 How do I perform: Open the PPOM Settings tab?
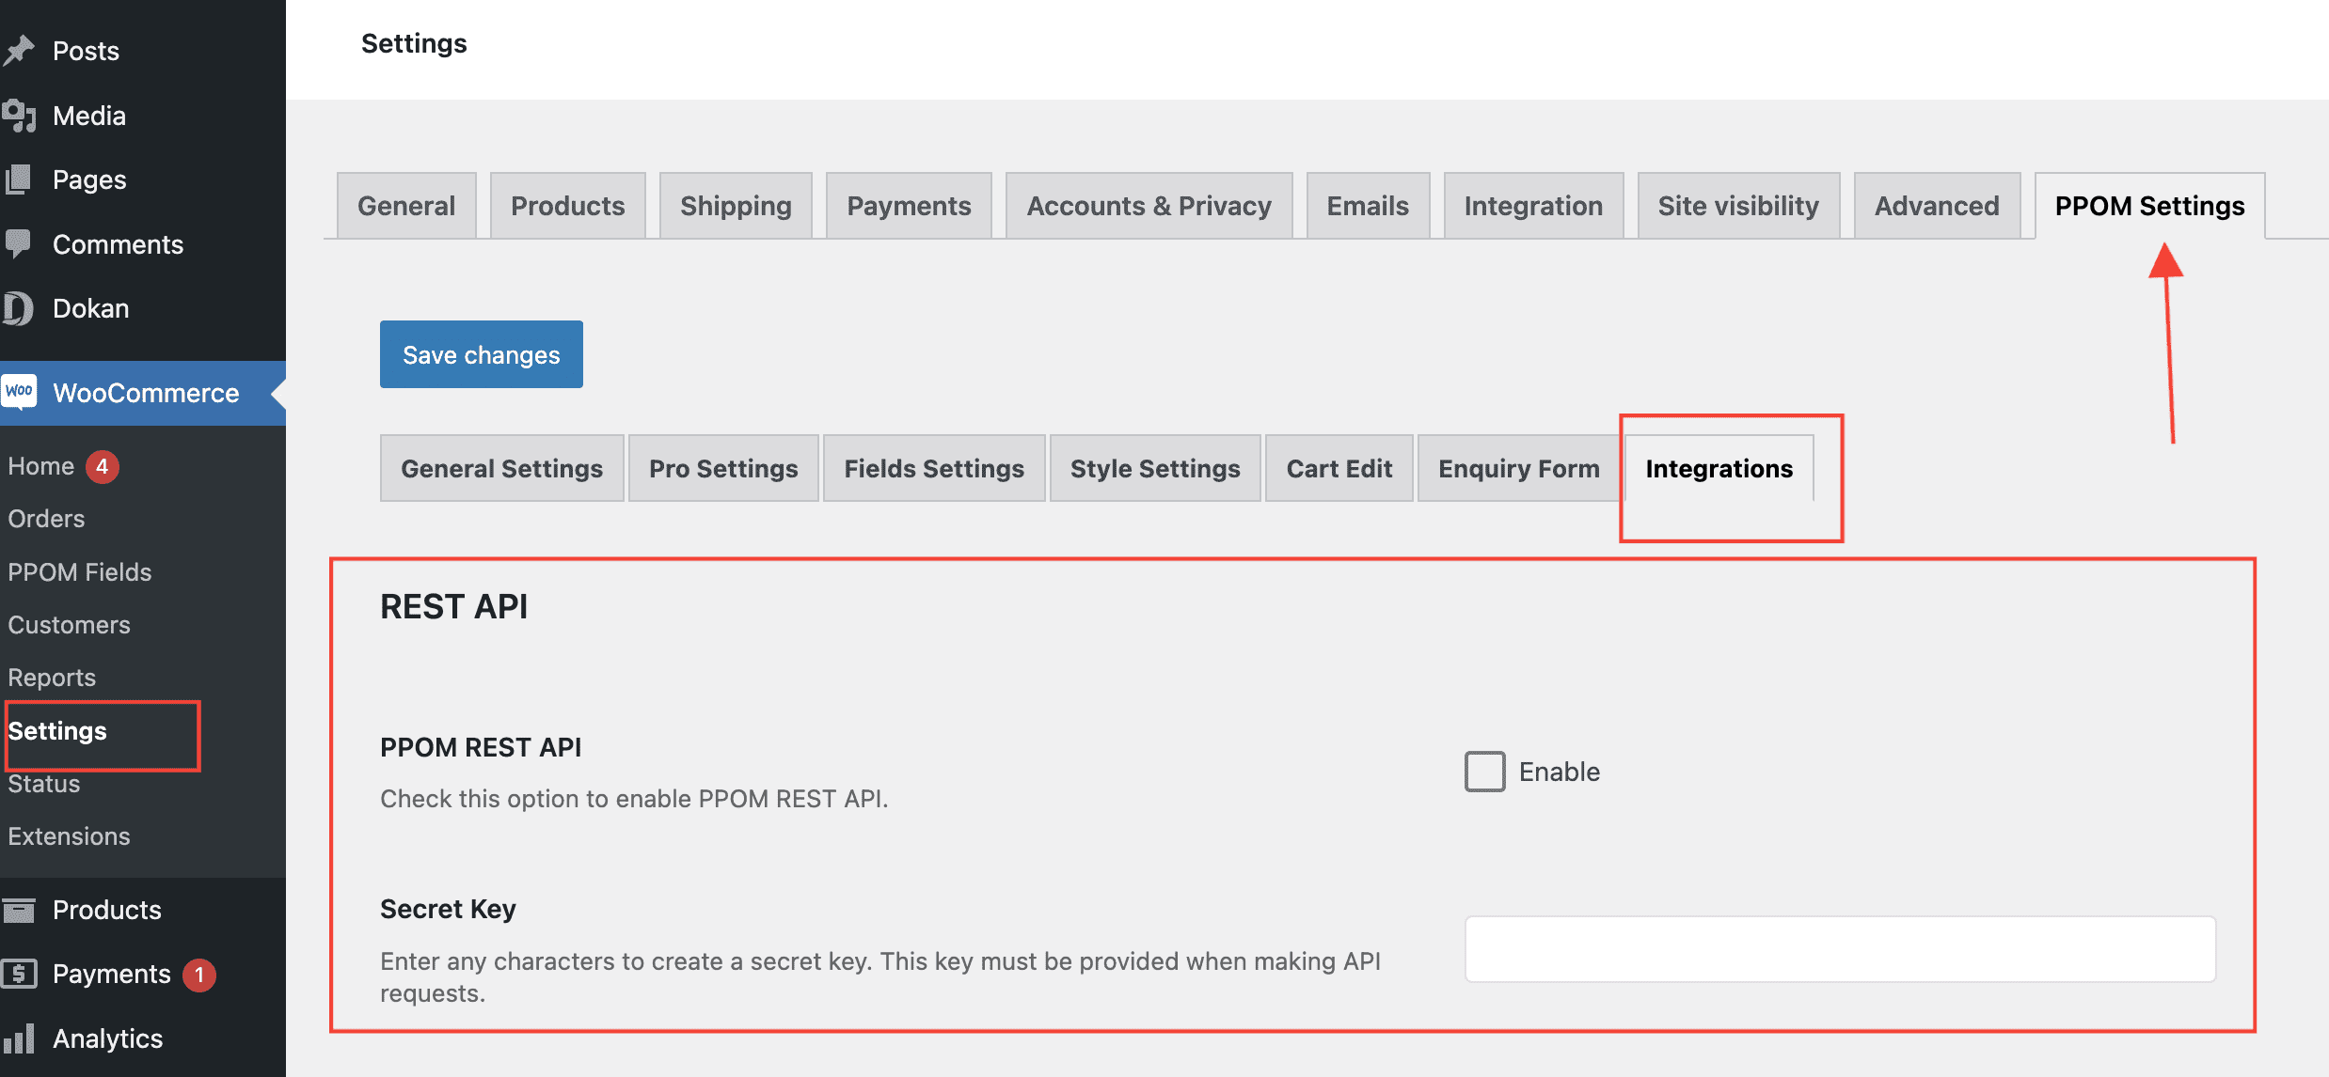coord(2149,206)
